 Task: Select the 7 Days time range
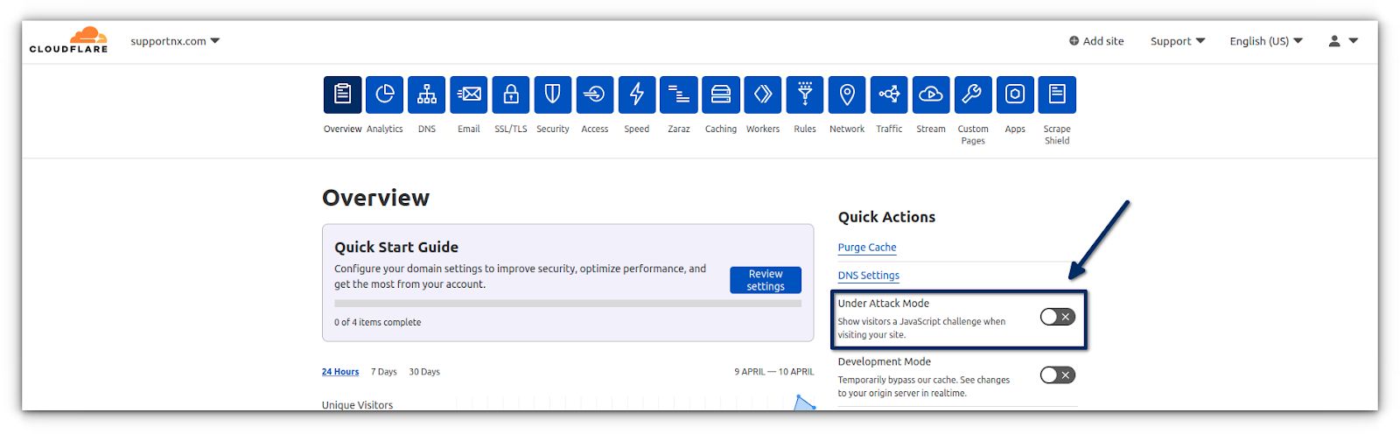point(383,372)
